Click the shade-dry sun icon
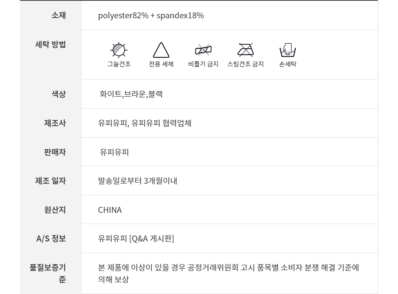398x294 pixels. (x=119, y=50)
